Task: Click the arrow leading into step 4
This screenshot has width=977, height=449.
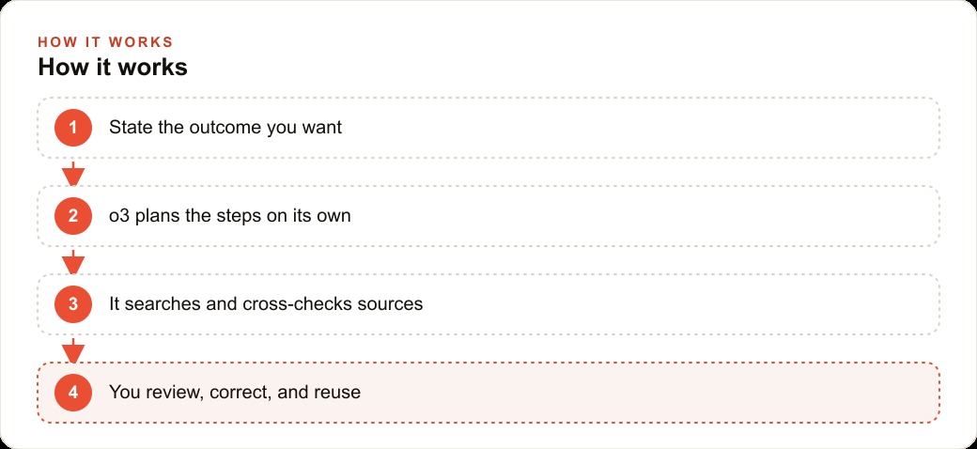Action: (x=73, y=350)
